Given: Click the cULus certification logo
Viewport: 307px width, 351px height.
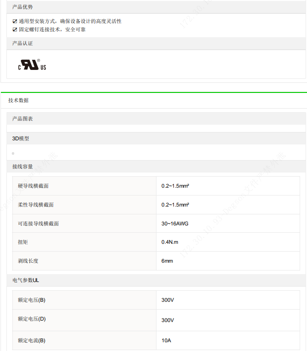Looking at the screenshot, I should [x=32, y=65].
